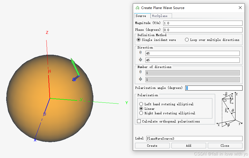Click the U workplane axis label
The height and width of the screenshot is (158, 249).
point(45,114)
